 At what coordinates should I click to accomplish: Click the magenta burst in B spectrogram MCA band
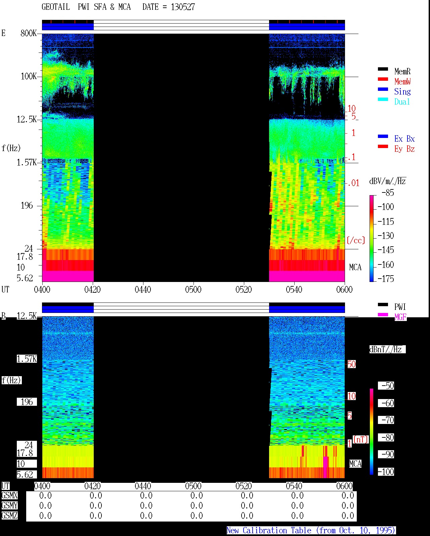coord(325,467)
